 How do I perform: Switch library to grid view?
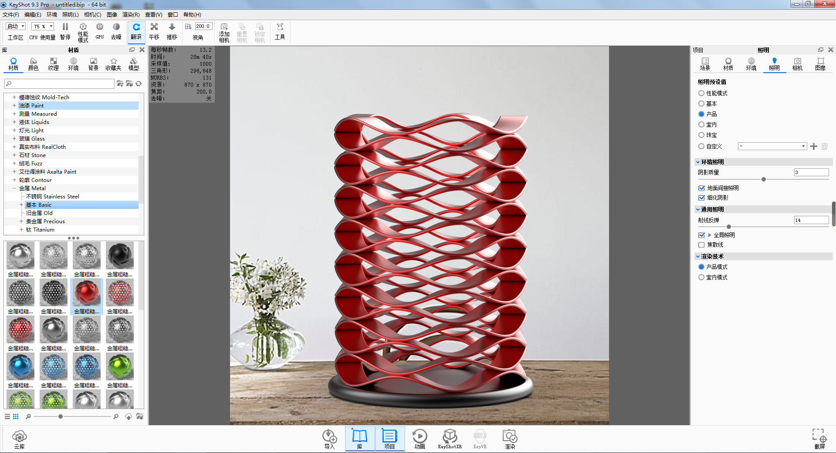pos(16,416)
